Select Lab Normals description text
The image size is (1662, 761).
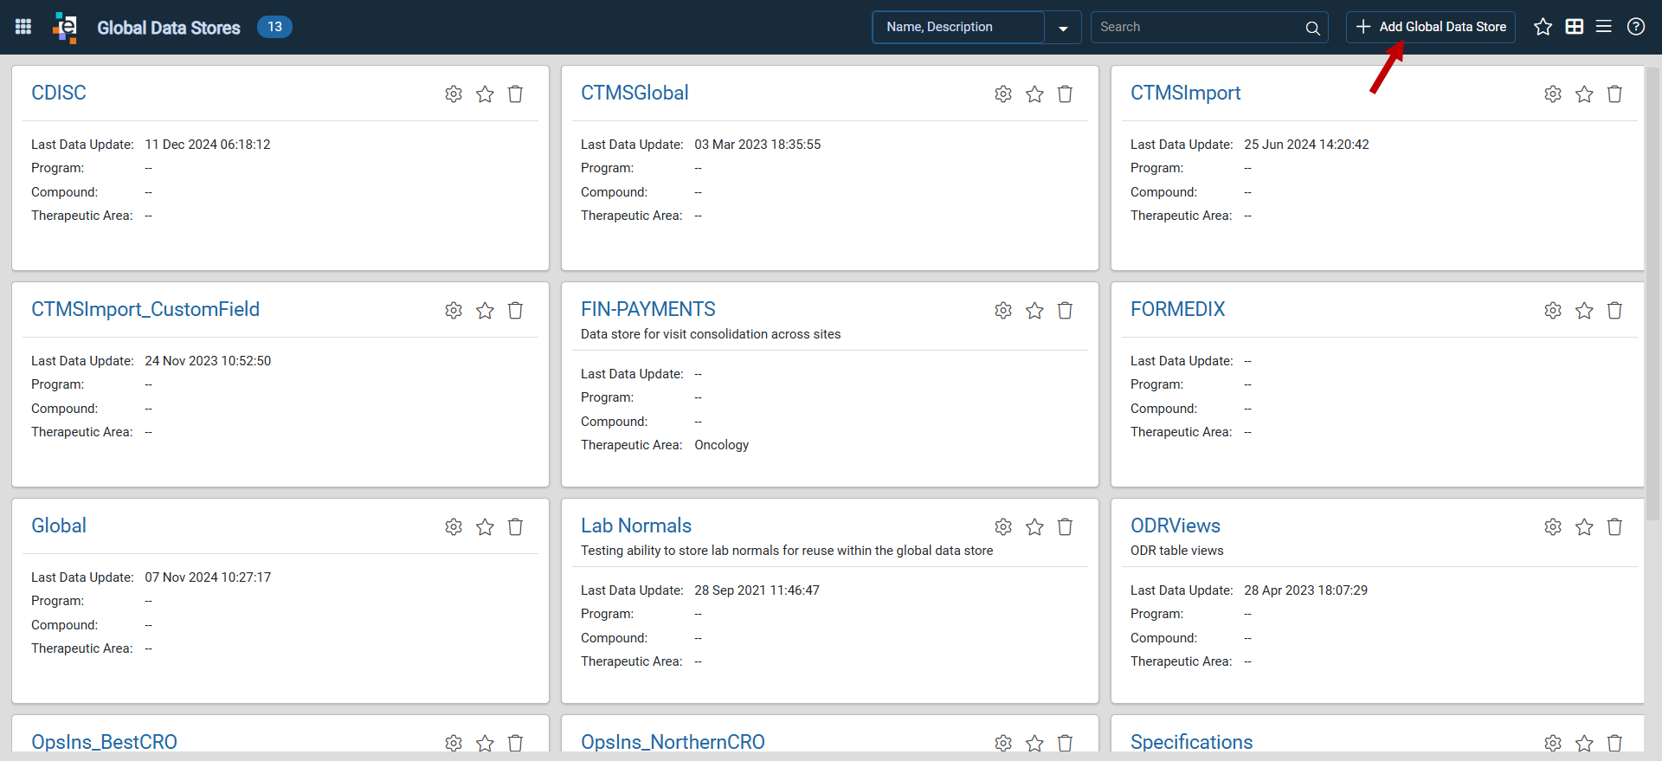click(787, 551)
